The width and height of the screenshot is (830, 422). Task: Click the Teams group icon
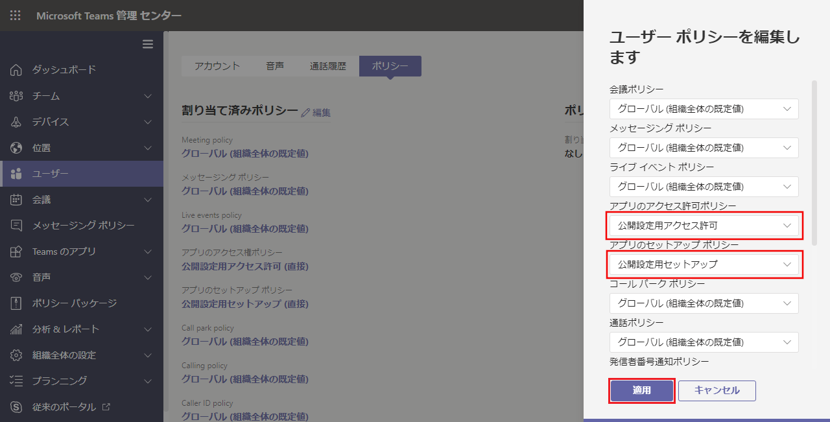coord(17,95)
